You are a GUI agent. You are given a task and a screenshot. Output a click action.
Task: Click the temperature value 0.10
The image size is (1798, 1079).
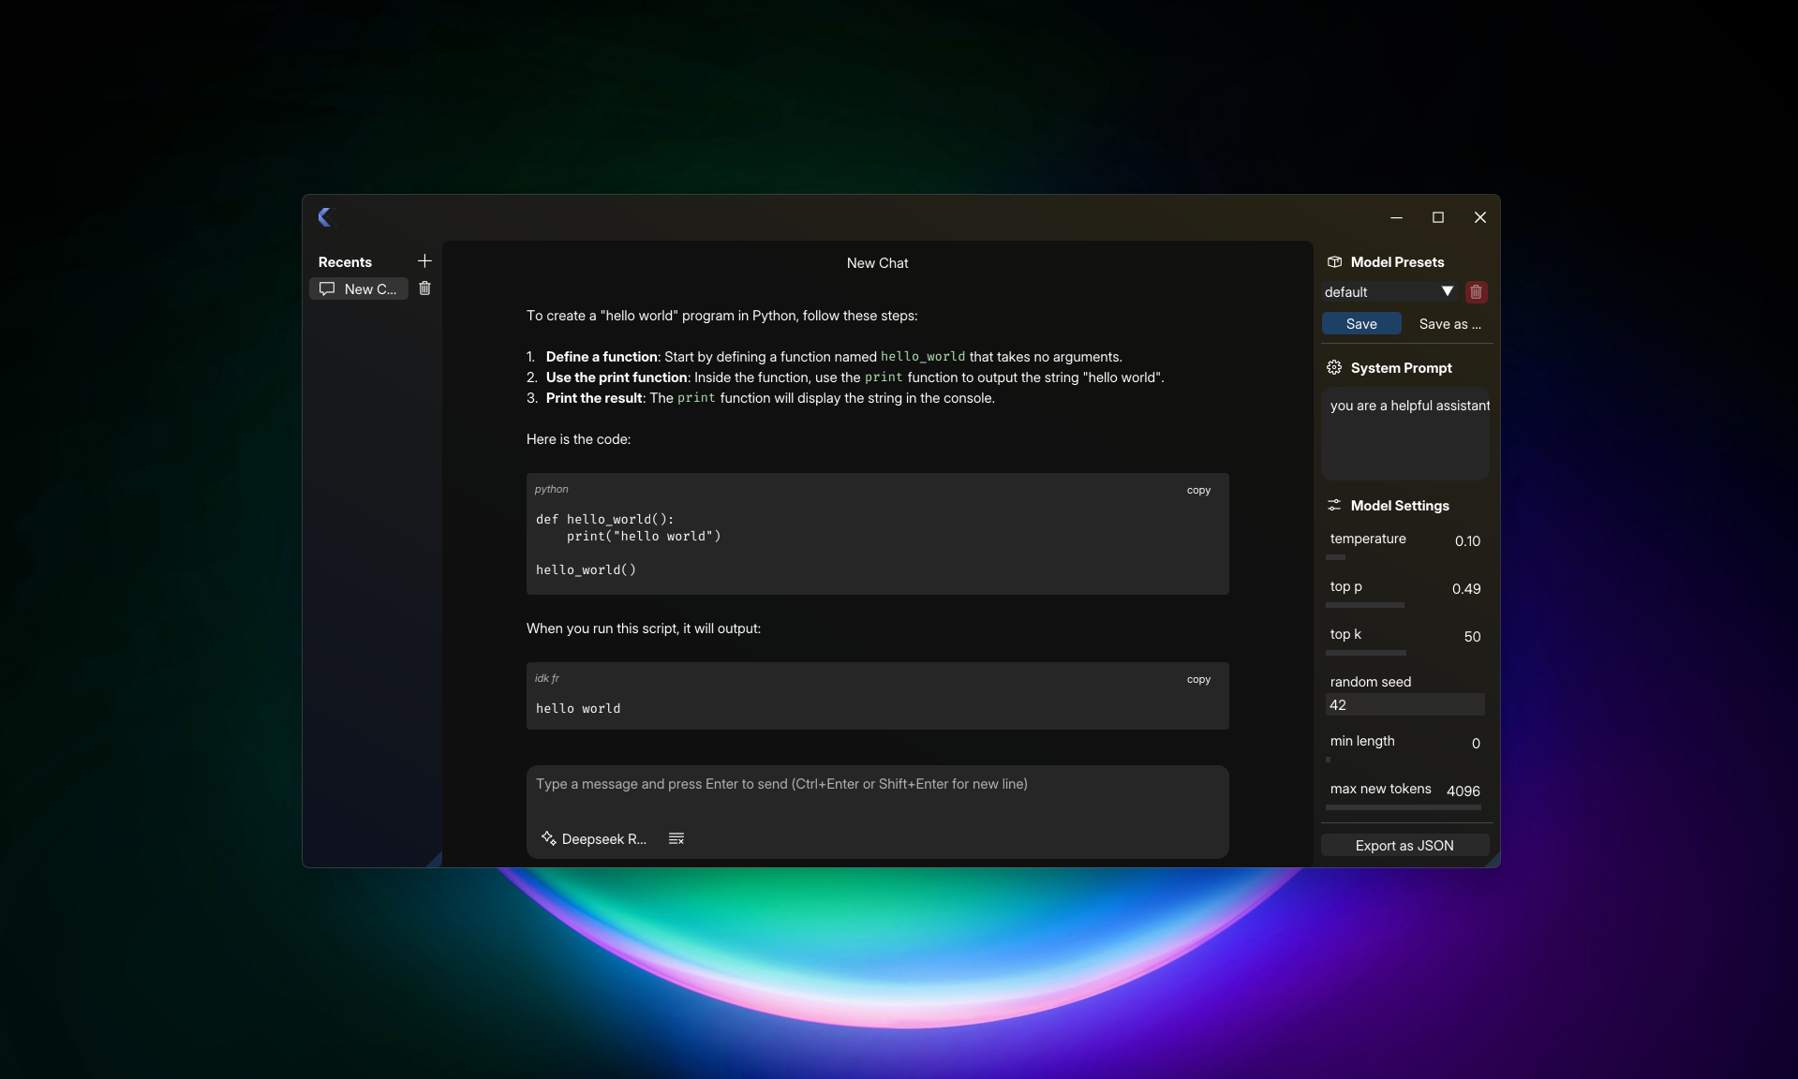1467,541
